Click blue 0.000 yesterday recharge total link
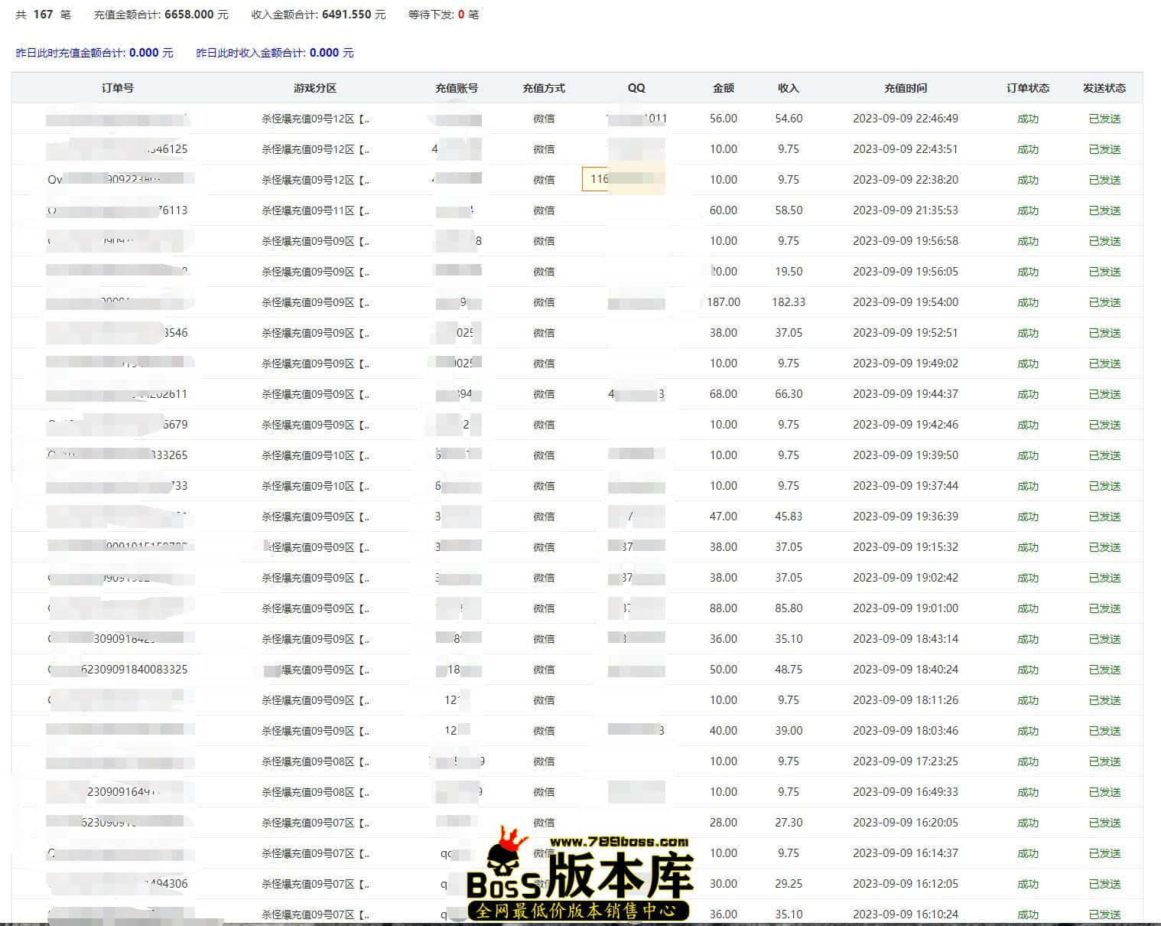Image resolution: width=1161 pixels, height=926 pixels. 145,52
